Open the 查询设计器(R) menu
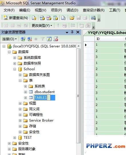This screenshot has width=126, height=155. point(93,10)
